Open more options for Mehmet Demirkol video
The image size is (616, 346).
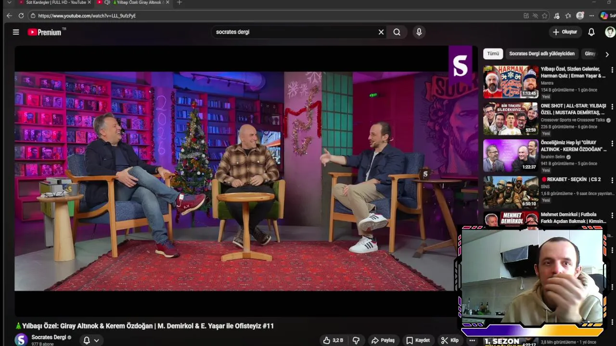pyautogui.click(x=612, y=216)
